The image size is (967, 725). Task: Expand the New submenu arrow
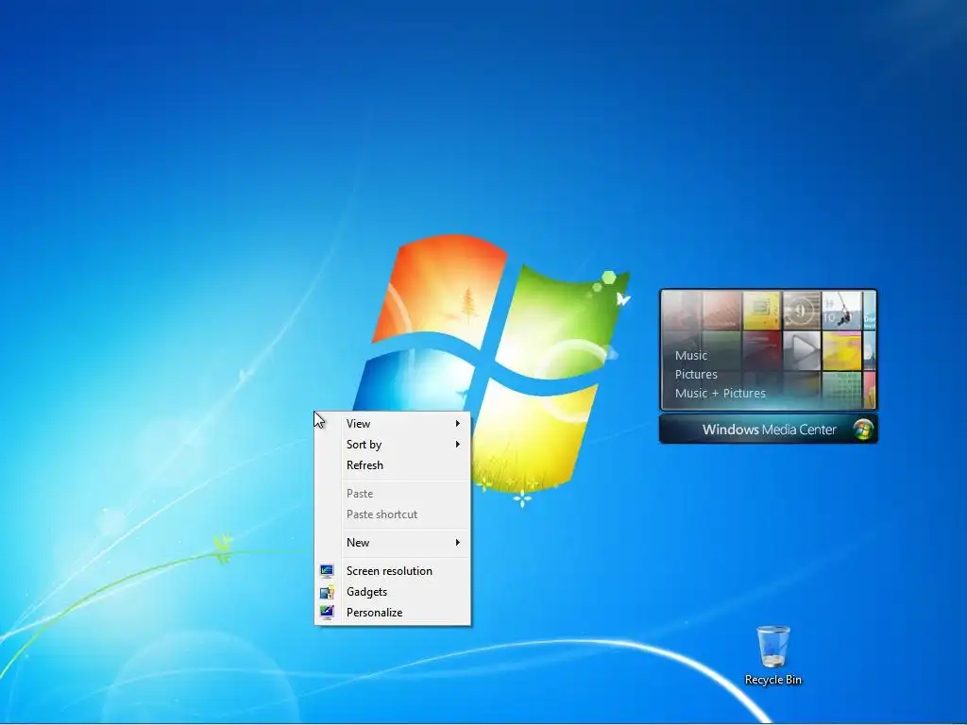458,543
